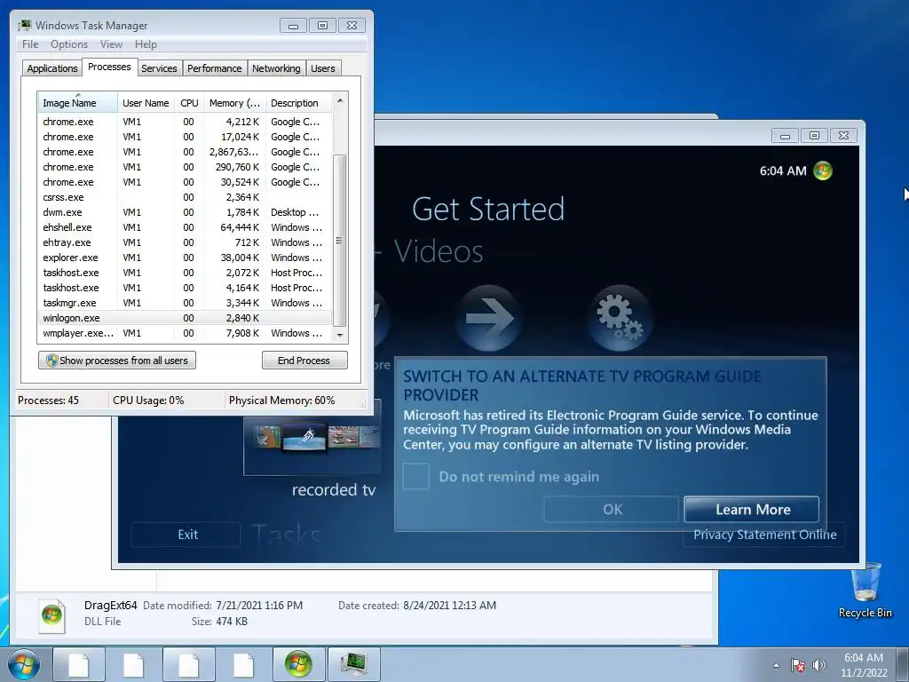This screenshot has height=682, width=909.
Task: Select the dwm.exe process row
Action: 185,212
